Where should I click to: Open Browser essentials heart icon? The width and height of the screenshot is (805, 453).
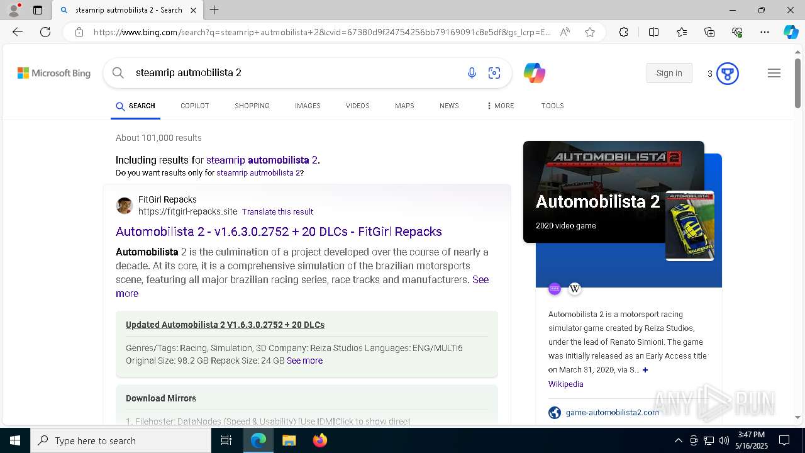pos(737,32)
